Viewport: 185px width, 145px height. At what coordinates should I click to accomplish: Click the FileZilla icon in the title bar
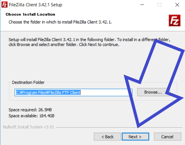coord(4,5)
